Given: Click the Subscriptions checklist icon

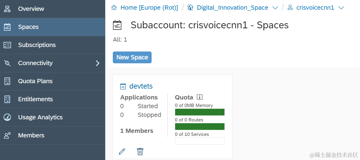Looking at the screenshot, I should point(7,45).
